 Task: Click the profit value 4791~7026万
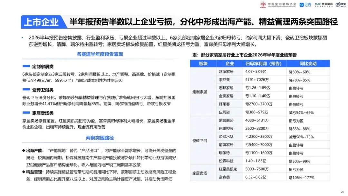[257, 80]
